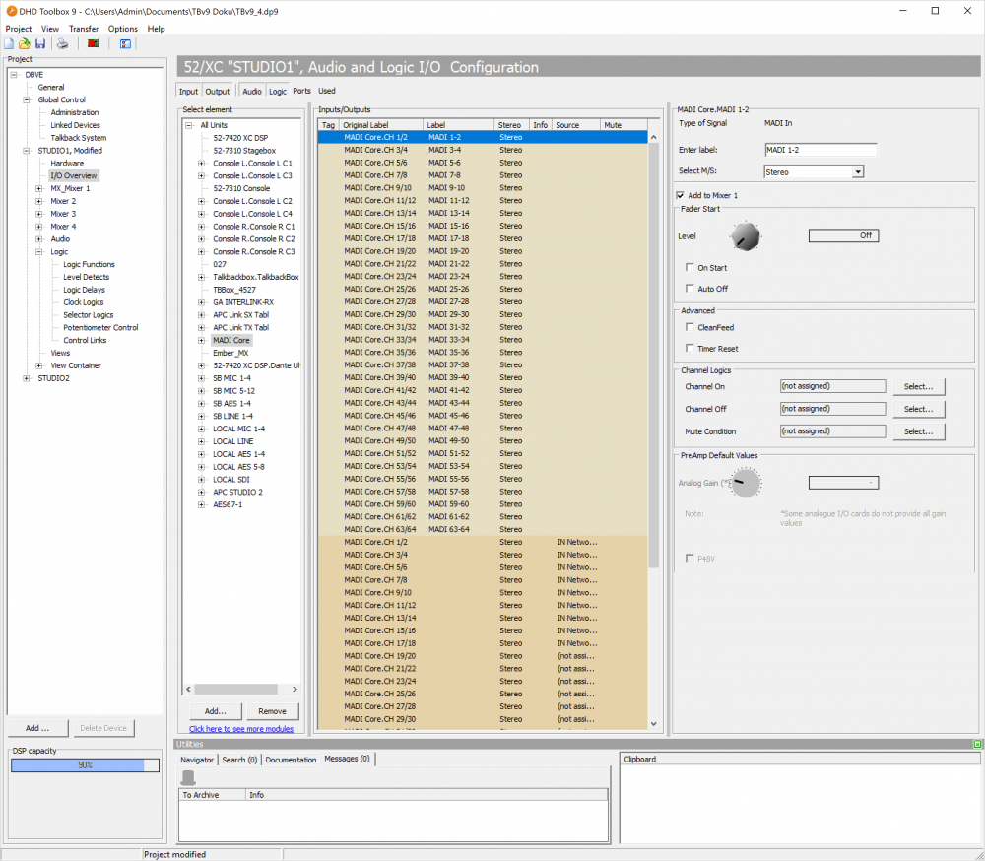Click here to see more modules link
Screen dimensions: 985x861
[x=241, y=727]
